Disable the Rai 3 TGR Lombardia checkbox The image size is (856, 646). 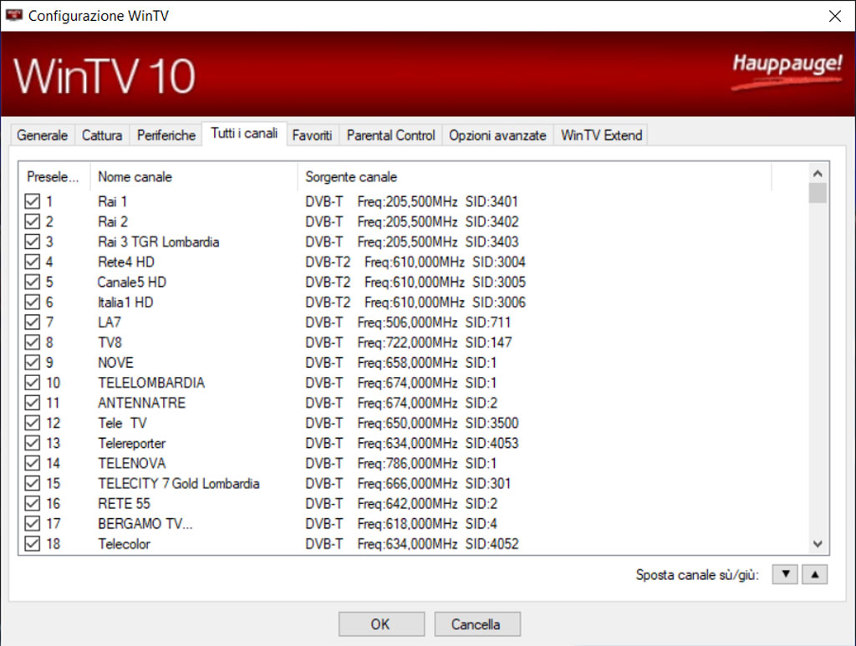pos(33,242)
